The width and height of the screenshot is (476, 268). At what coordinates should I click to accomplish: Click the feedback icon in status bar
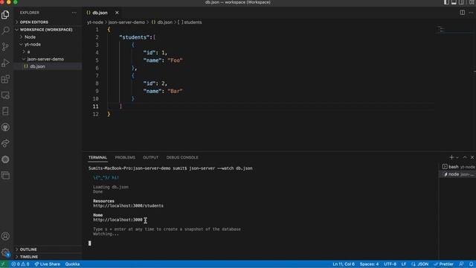click(x=461, y=264)
